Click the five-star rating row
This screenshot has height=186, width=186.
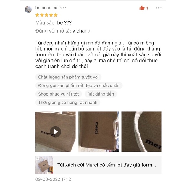click(x=46, y=15)
